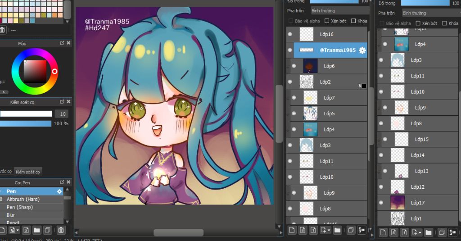Image resolution: width=461 pixels, height=241 pixels.
Task: Open Pha trộn blend dropdown in panel listing Lớp16
Action: [340, 11]
